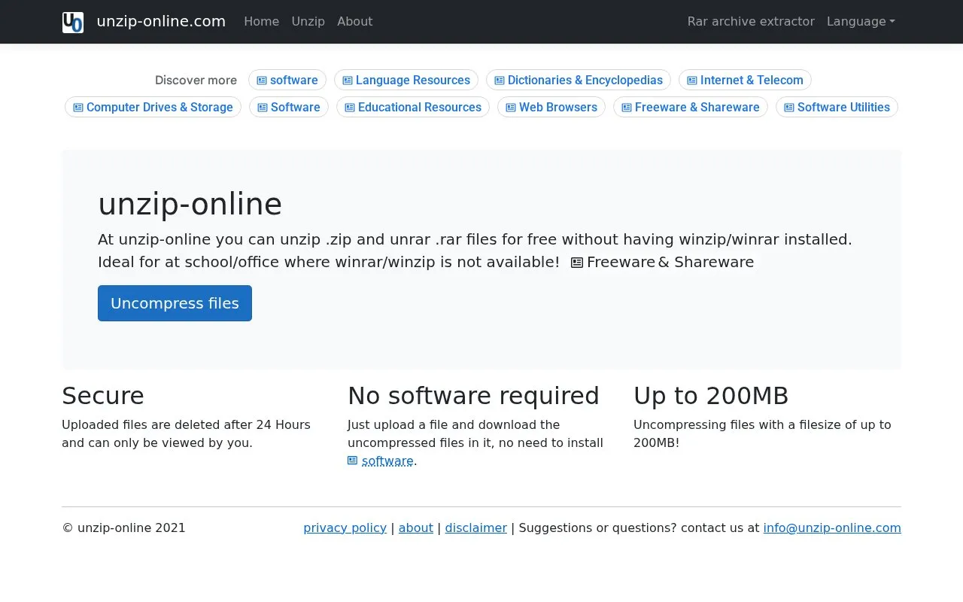
Task: Click the '© unzip-online 2021' text
Action: tap(123, 528)
